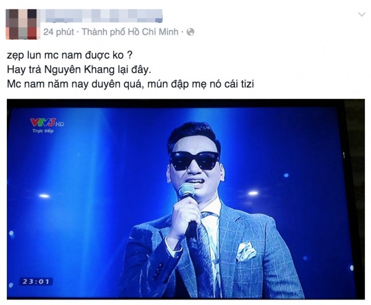The image size is (371, 305).
Task: Open the blurred profile avatar
Action: [x=21, y=24]
